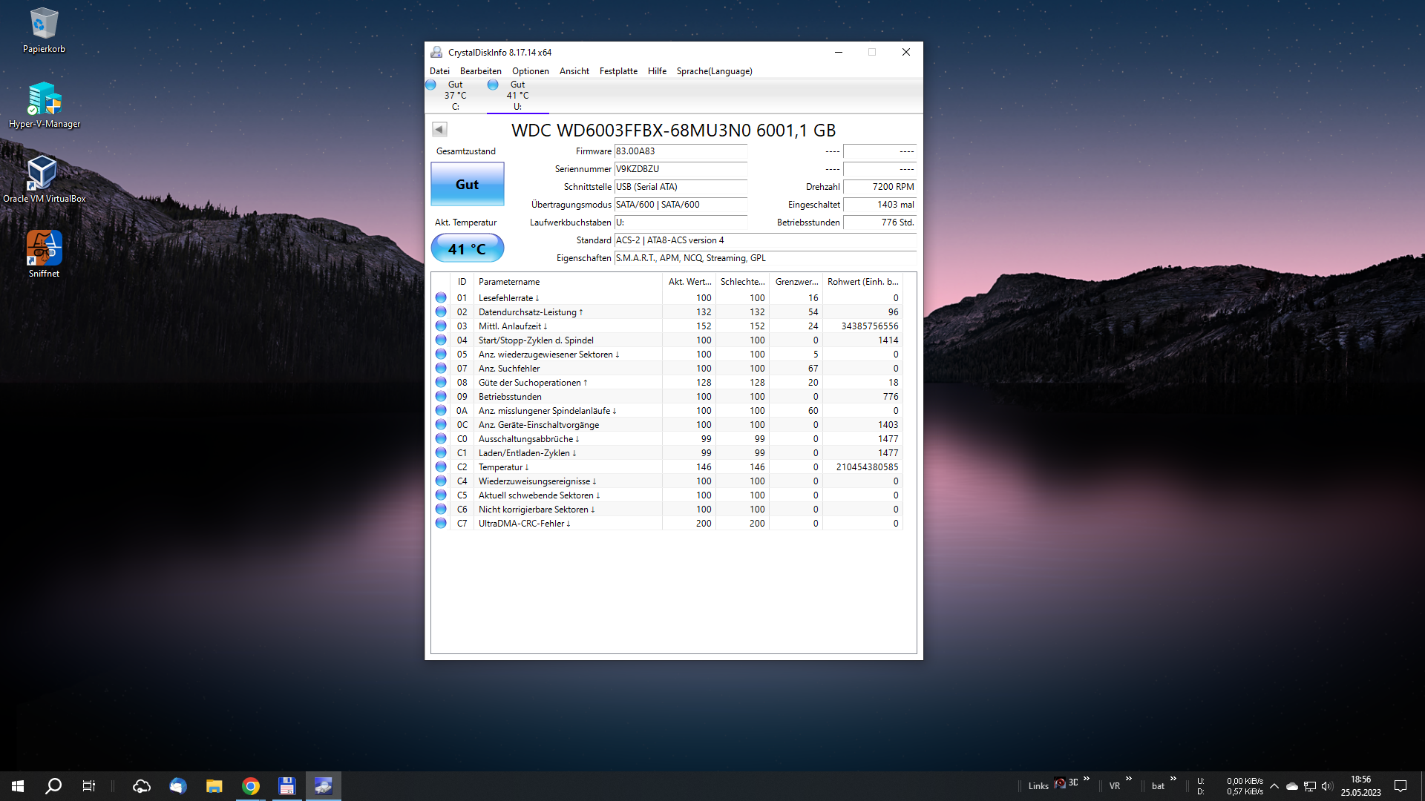This screenshot has height=801, width=1425.
Task: Click CrystalDiskInfo icon in taskbar
Action: [x=323, y=786]
